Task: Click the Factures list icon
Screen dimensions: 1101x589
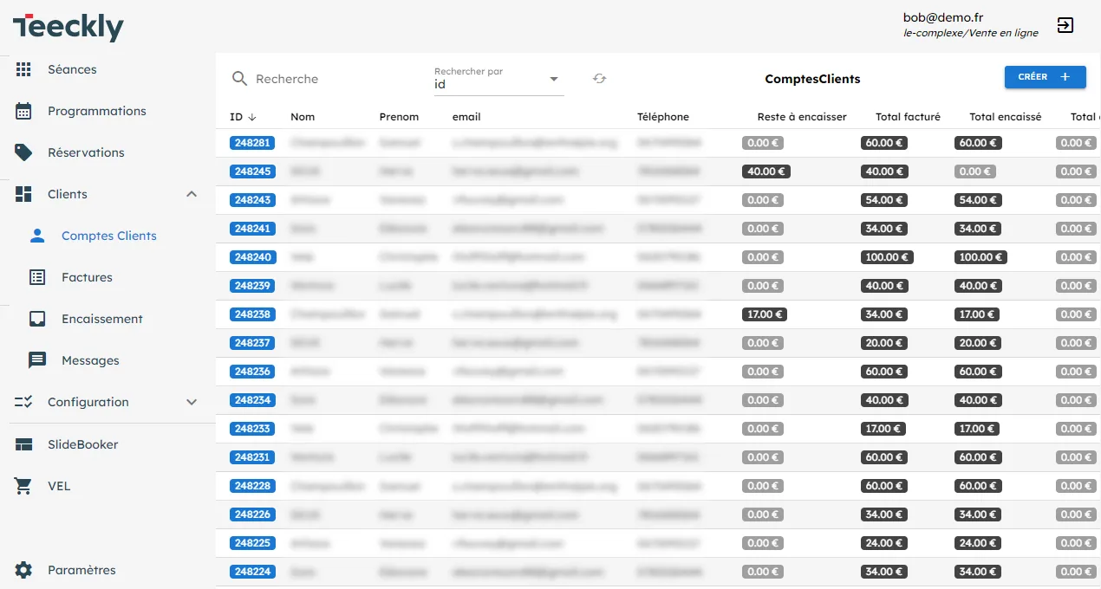Action: point(37,277)
